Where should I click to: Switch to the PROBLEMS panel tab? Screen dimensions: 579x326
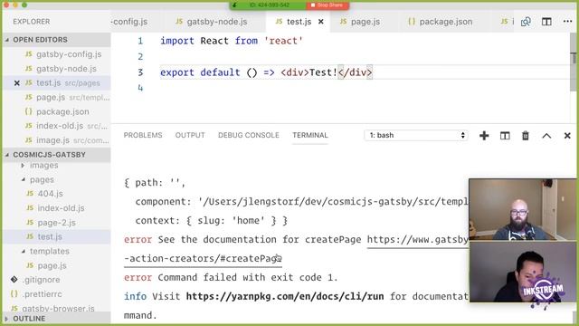click(143, 135)
